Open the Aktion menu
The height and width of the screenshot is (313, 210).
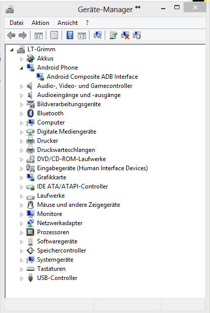click(x=40, y=23)
